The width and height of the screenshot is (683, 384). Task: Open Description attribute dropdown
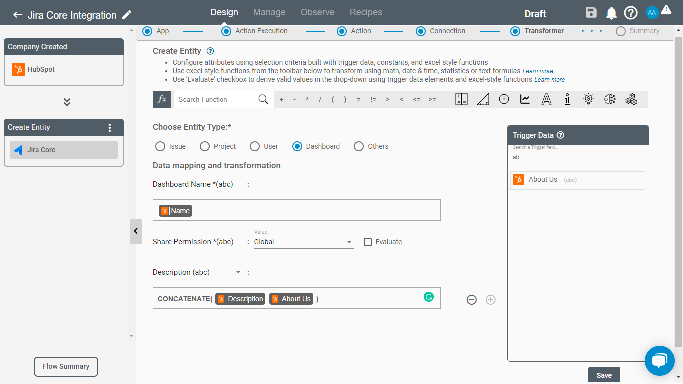pyautogui.click(x=197, y=272)
